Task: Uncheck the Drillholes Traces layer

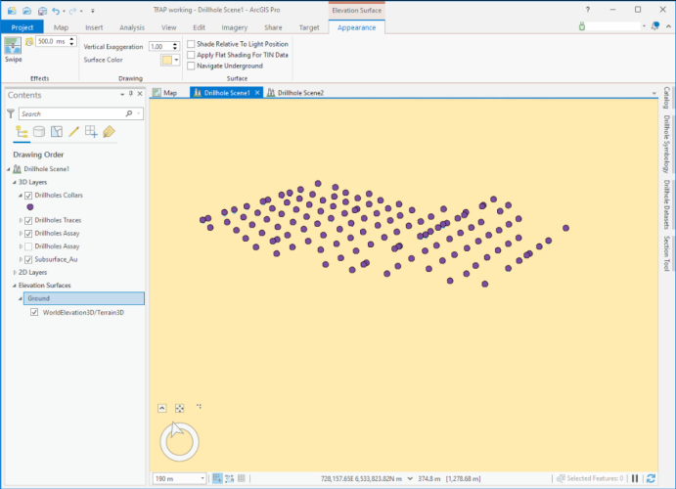Action: click(28, 221)
